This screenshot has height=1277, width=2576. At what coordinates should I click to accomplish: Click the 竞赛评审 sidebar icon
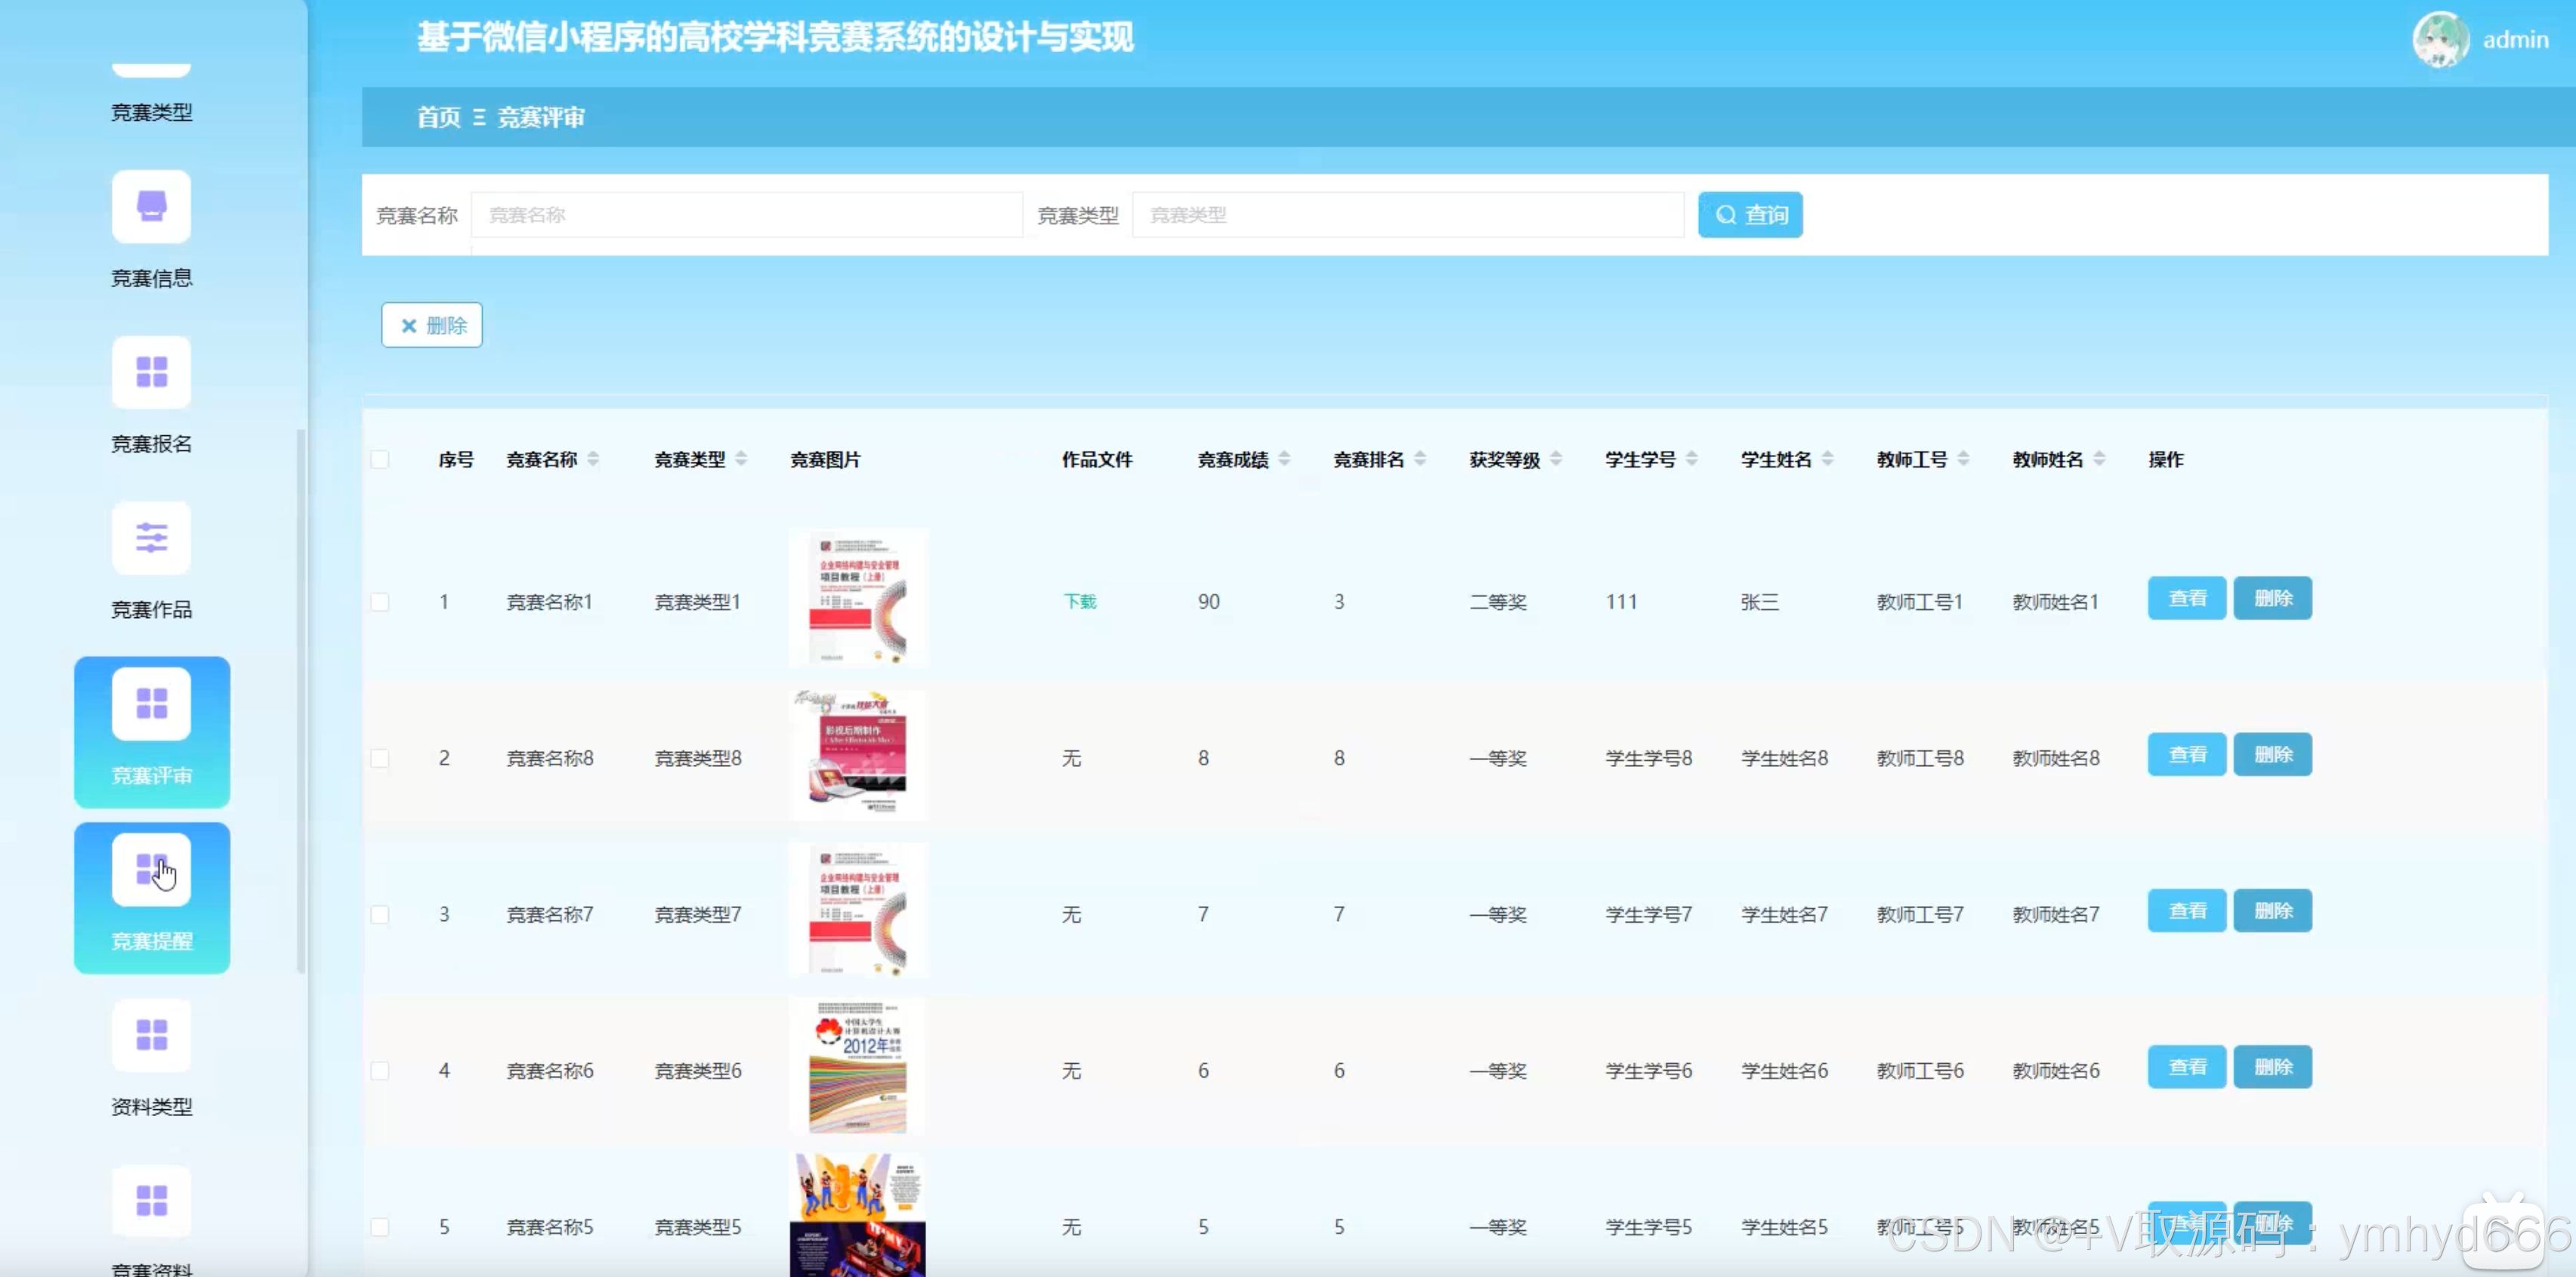(x=151, y=704)
